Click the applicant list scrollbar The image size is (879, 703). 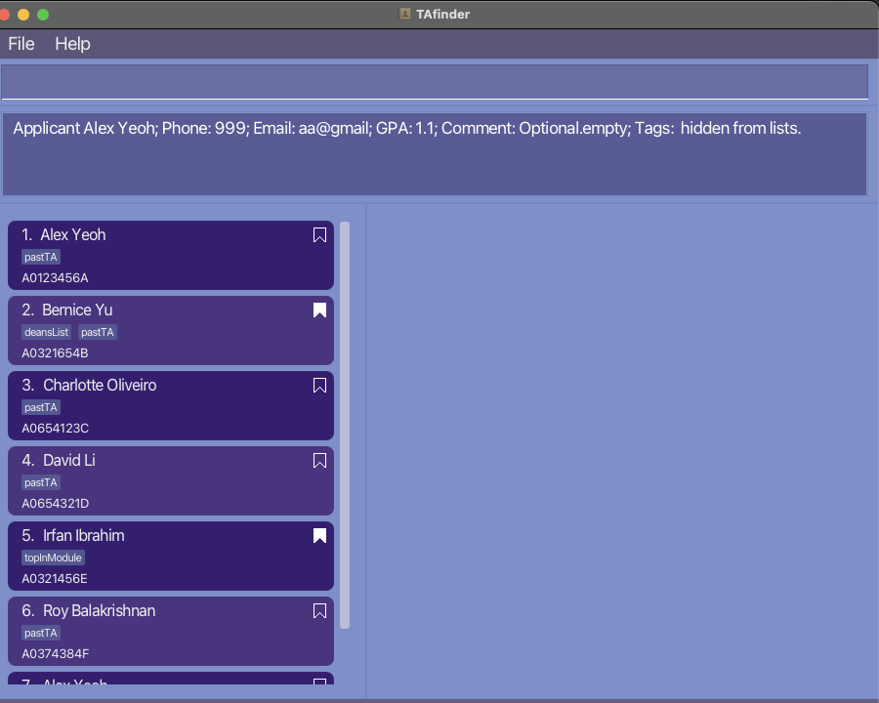tap(345, 425)
